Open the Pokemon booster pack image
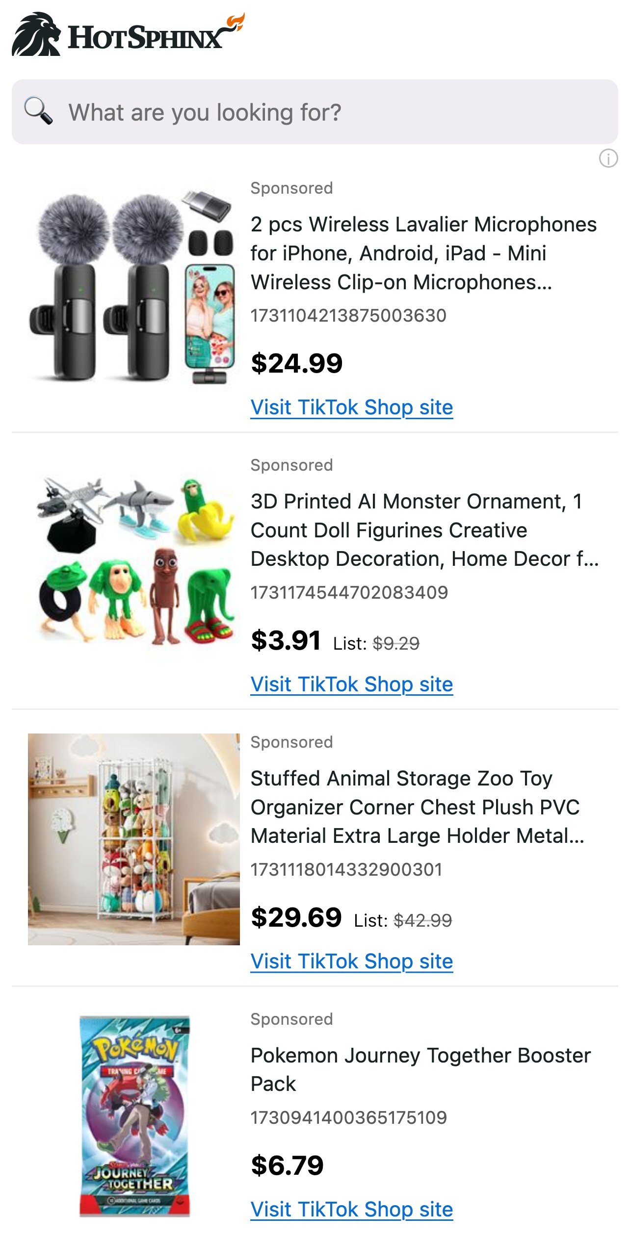Screen dimensions: 630x1239 (134, 1116)
